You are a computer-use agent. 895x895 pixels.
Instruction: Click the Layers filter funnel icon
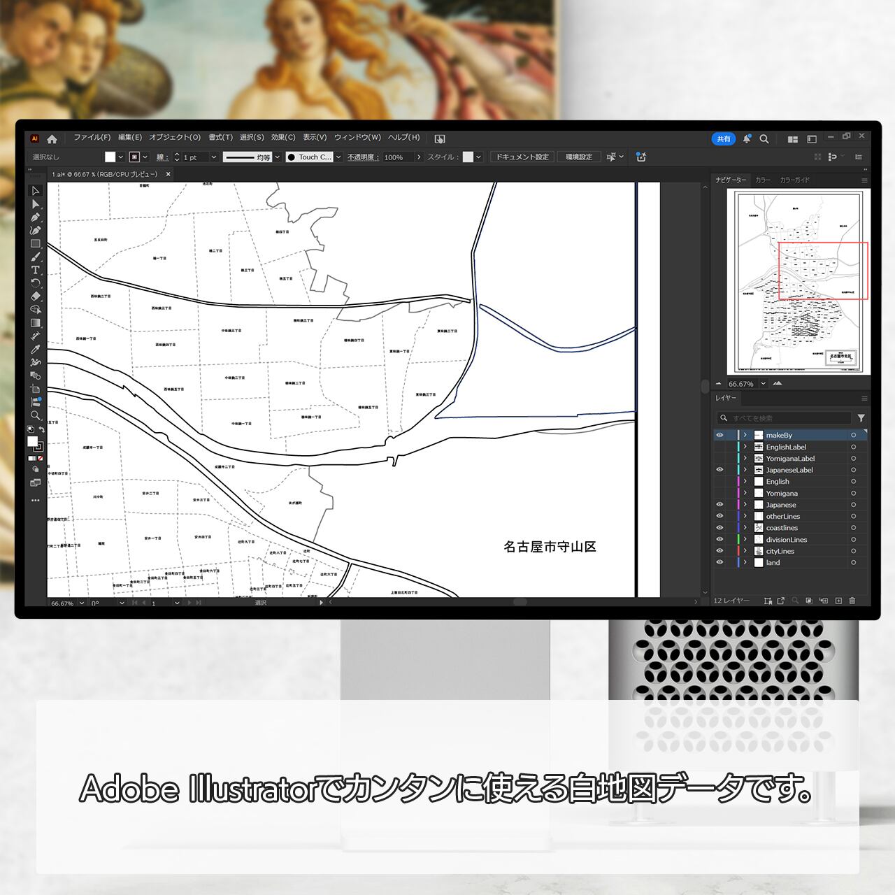pyautogui.click(x=861, y=418)
